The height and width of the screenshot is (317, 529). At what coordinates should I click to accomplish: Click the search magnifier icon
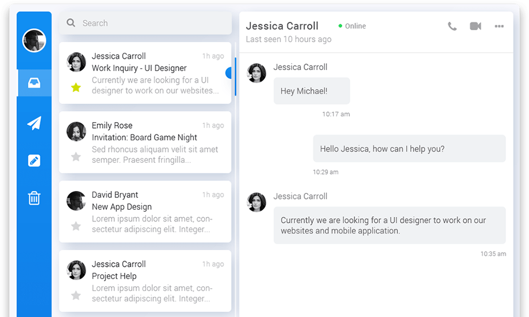pos(71,23)
